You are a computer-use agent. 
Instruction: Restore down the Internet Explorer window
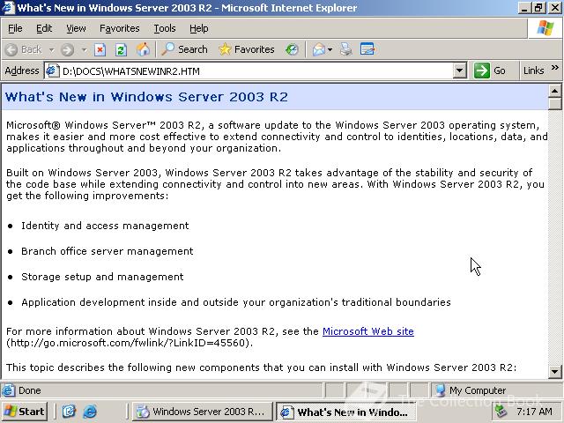(x=538, y=8)
